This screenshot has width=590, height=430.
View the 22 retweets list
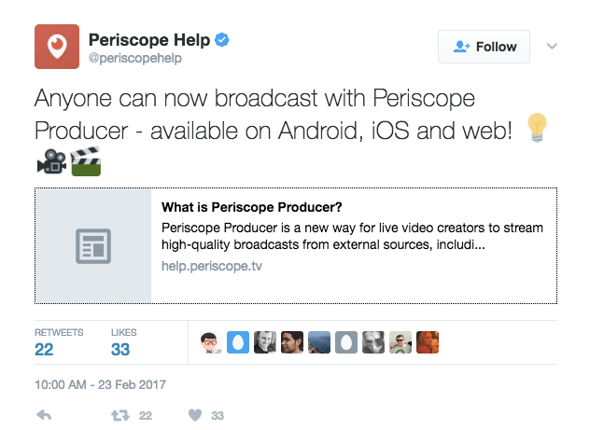(x=59, y=342)
